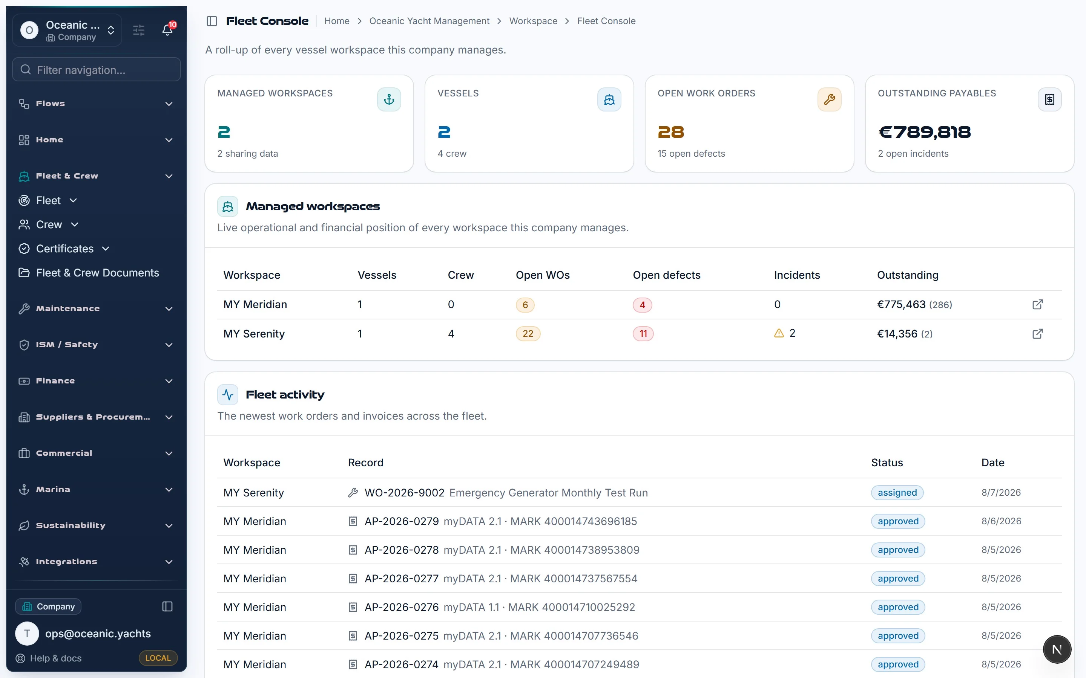Open Workspace breadcrumb
This screenshot has height=678, width=1086.
point(533,21)
